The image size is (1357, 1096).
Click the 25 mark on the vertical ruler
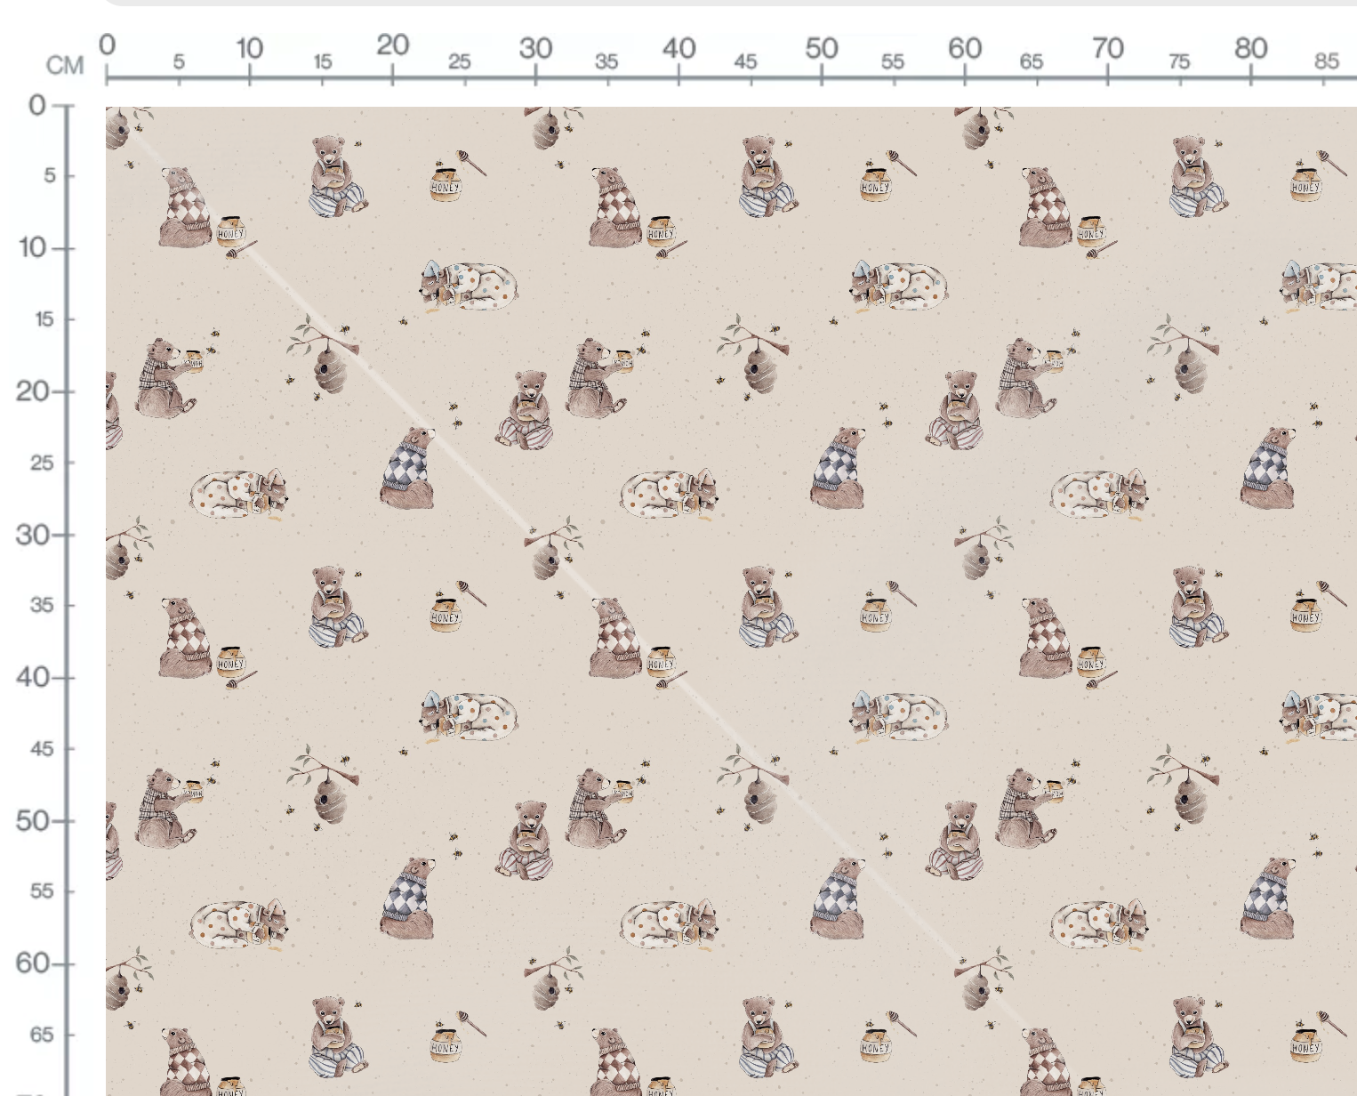point(42,463)
